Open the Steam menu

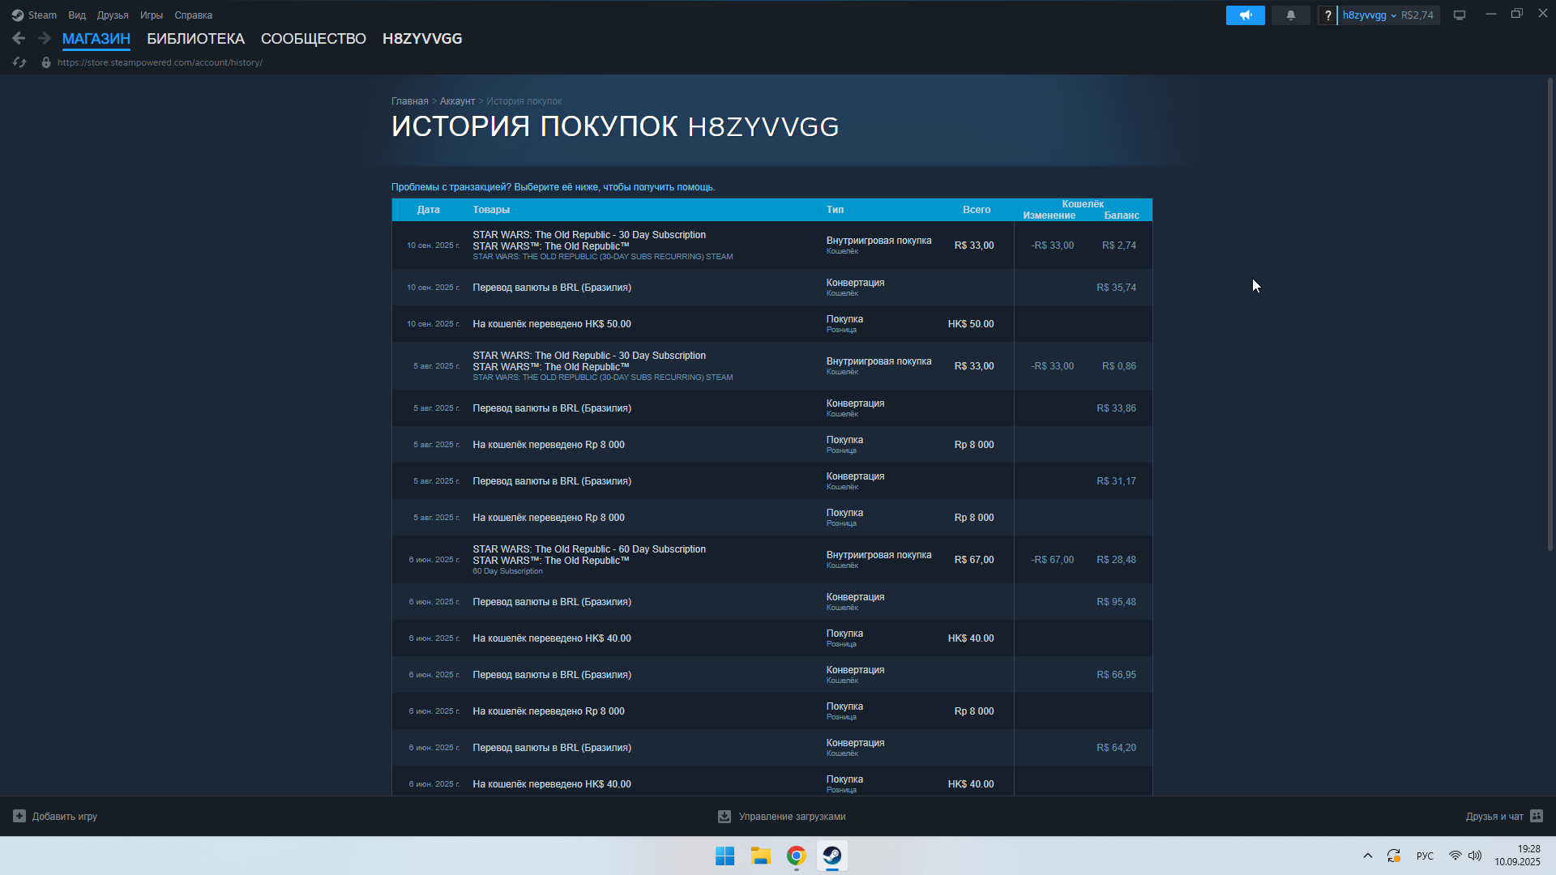point(42,15)
